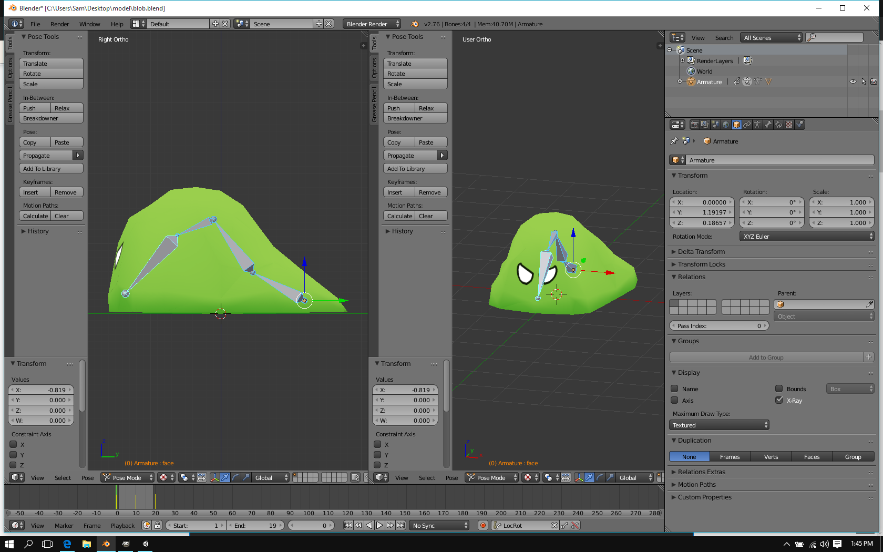The image size is (883, 552).
Task: Check Constraint Axis Y in User Ortho panel
Action: pos(377,455)
